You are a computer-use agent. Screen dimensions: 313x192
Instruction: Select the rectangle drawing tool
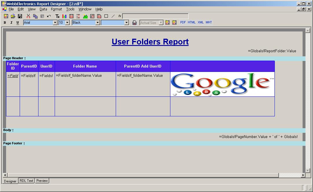106,16
